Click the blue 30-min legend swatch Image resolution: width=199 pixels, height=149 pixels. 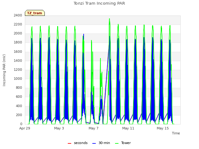pyautogui.click(x=94, y=143)
